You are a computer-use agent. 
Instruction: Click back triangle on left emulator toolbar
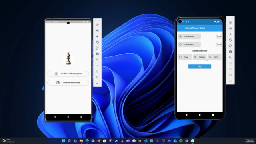97,66
